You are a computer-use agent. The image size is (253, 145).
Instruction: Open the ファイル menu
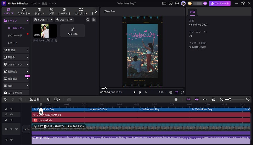pos(35,3)
